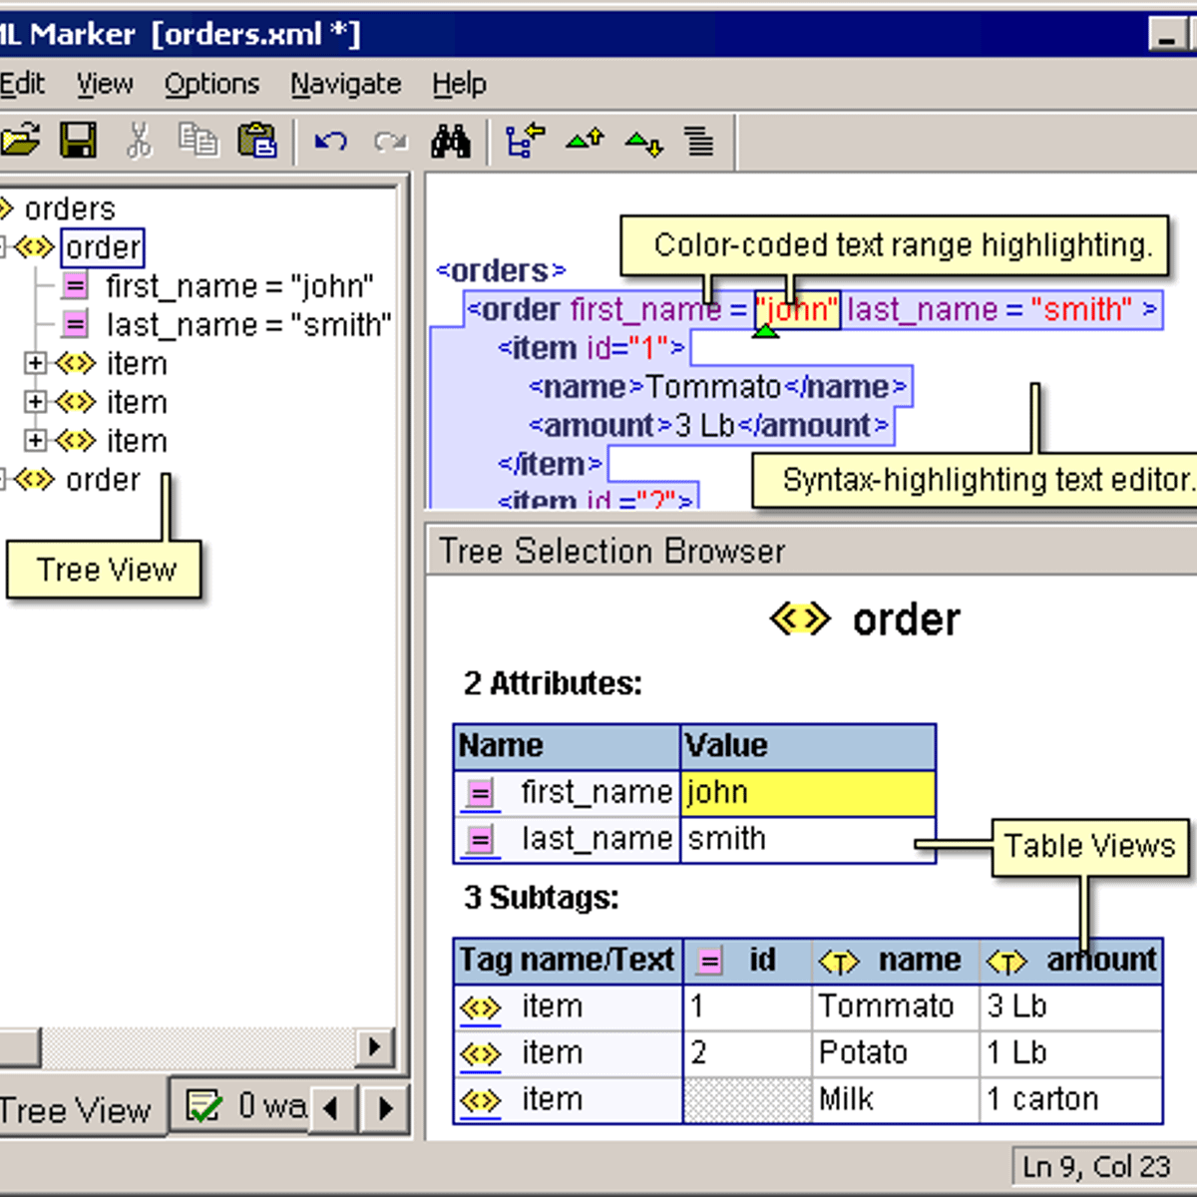Click the text lines format toolbar icon
This screenshot has height=1197, width=1197.
pos(699,142)
